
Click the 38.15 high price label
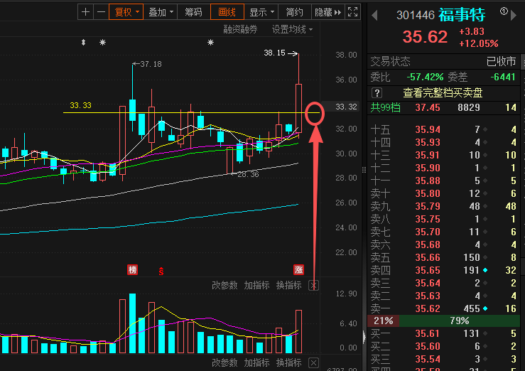[274, 53]
